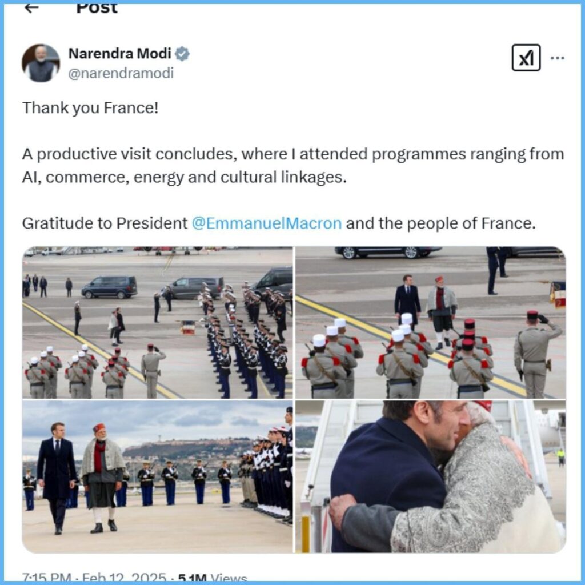Click the paragraph about the productive visit
Viewport: 585px width, 585px height.
pos(293,166)
